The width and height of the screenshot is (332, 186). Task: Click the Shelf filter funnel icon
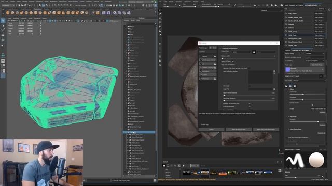(184, 166)
